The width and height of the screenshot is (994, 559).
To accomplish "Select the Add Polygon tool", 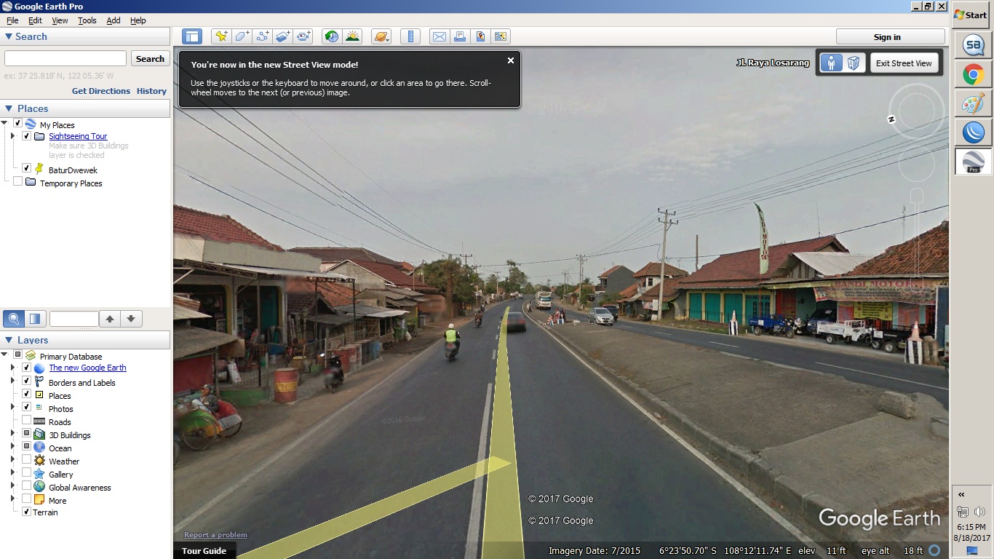I will 242,36.
